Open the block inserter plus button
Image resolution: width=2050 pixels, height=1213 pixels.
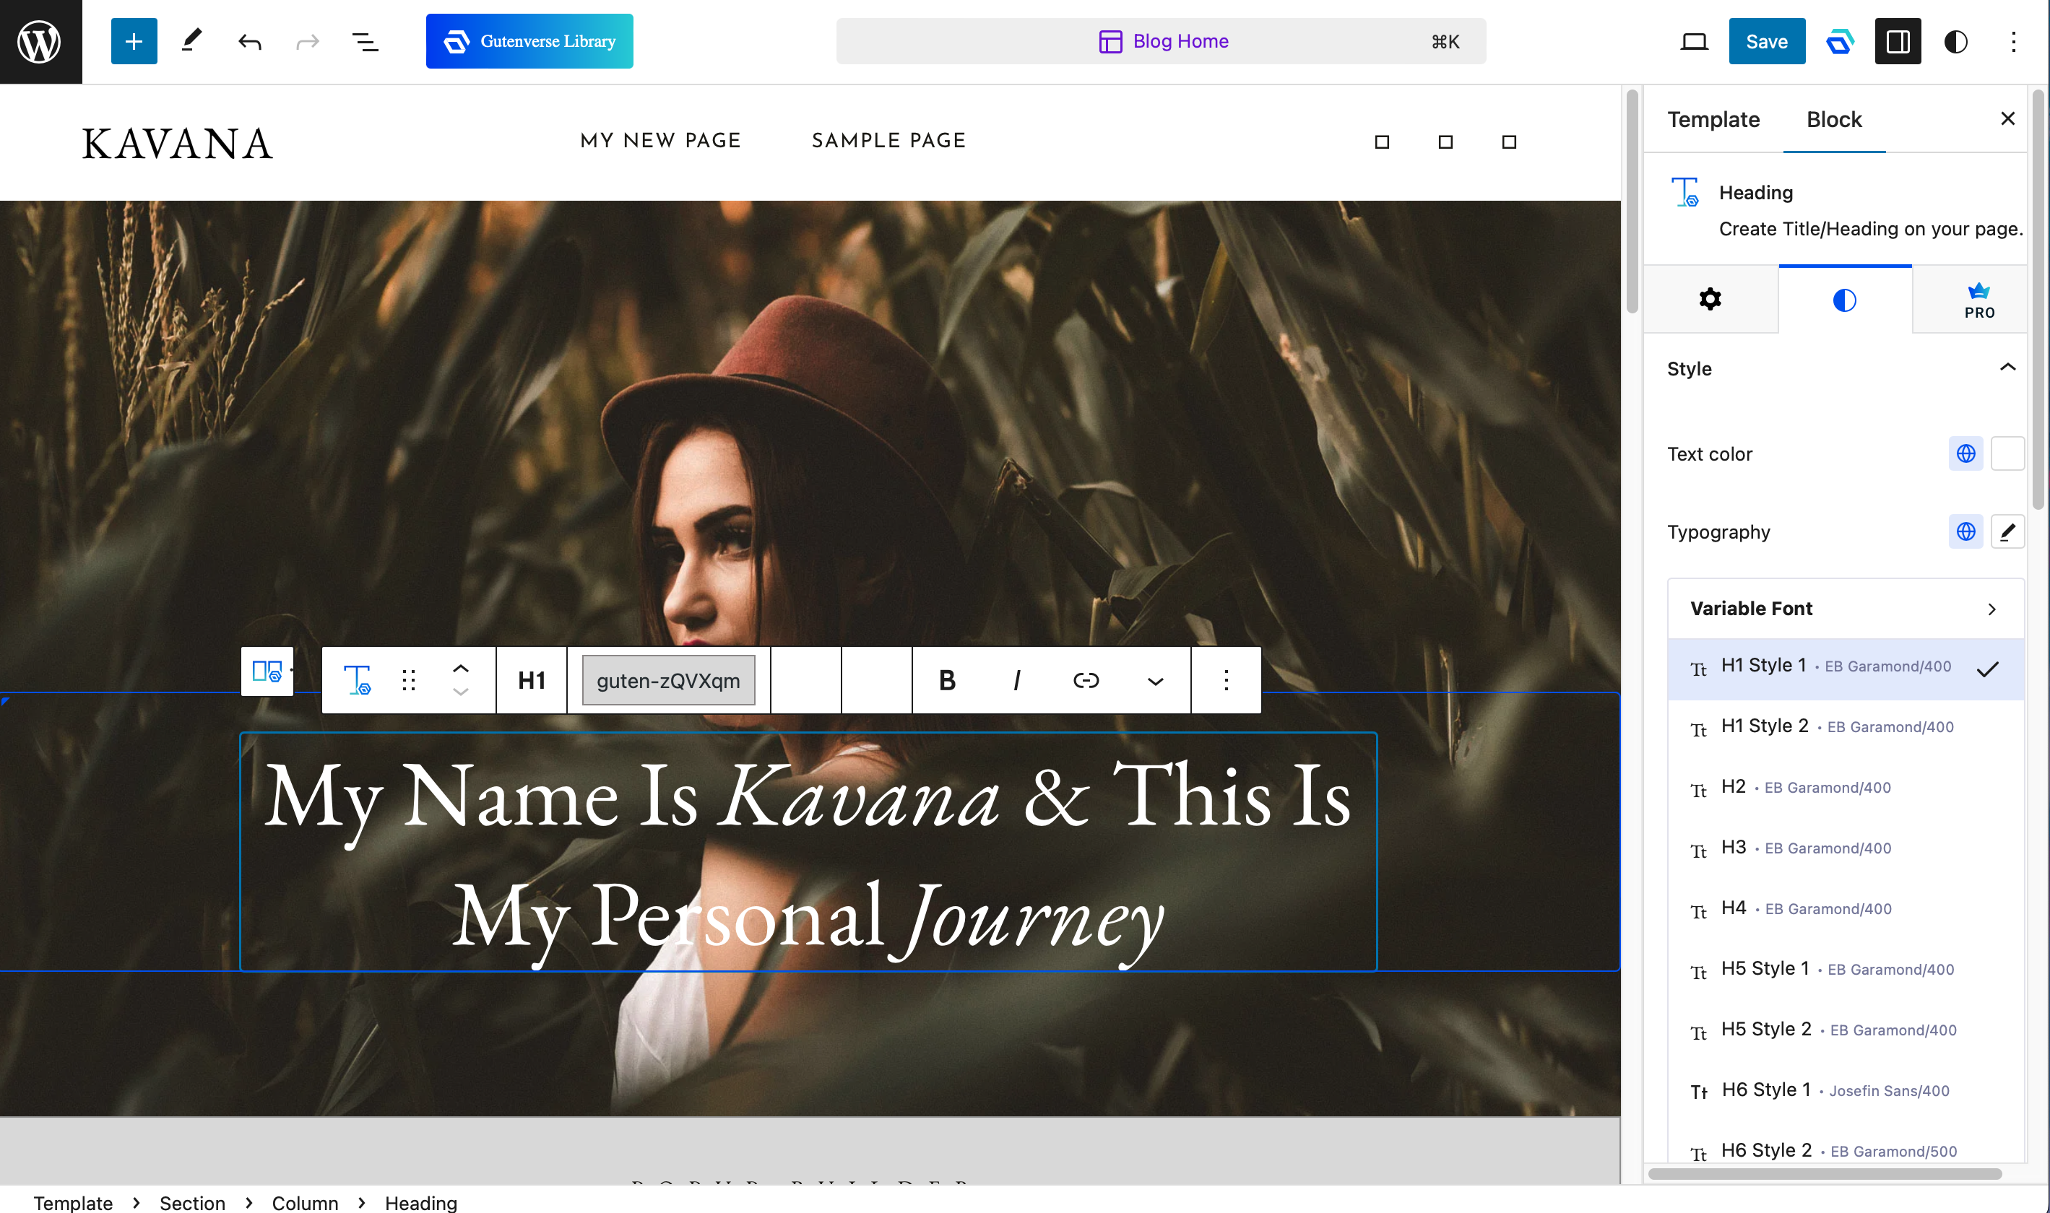(134, 41)
